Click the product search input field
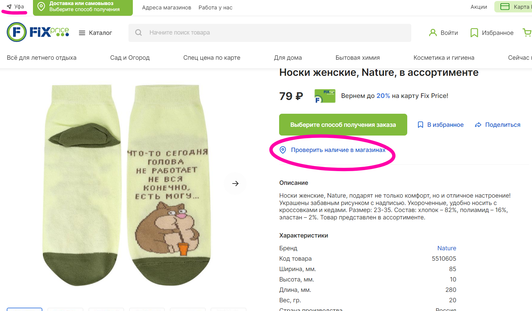The image size is (532, 311). pos(269,33)
